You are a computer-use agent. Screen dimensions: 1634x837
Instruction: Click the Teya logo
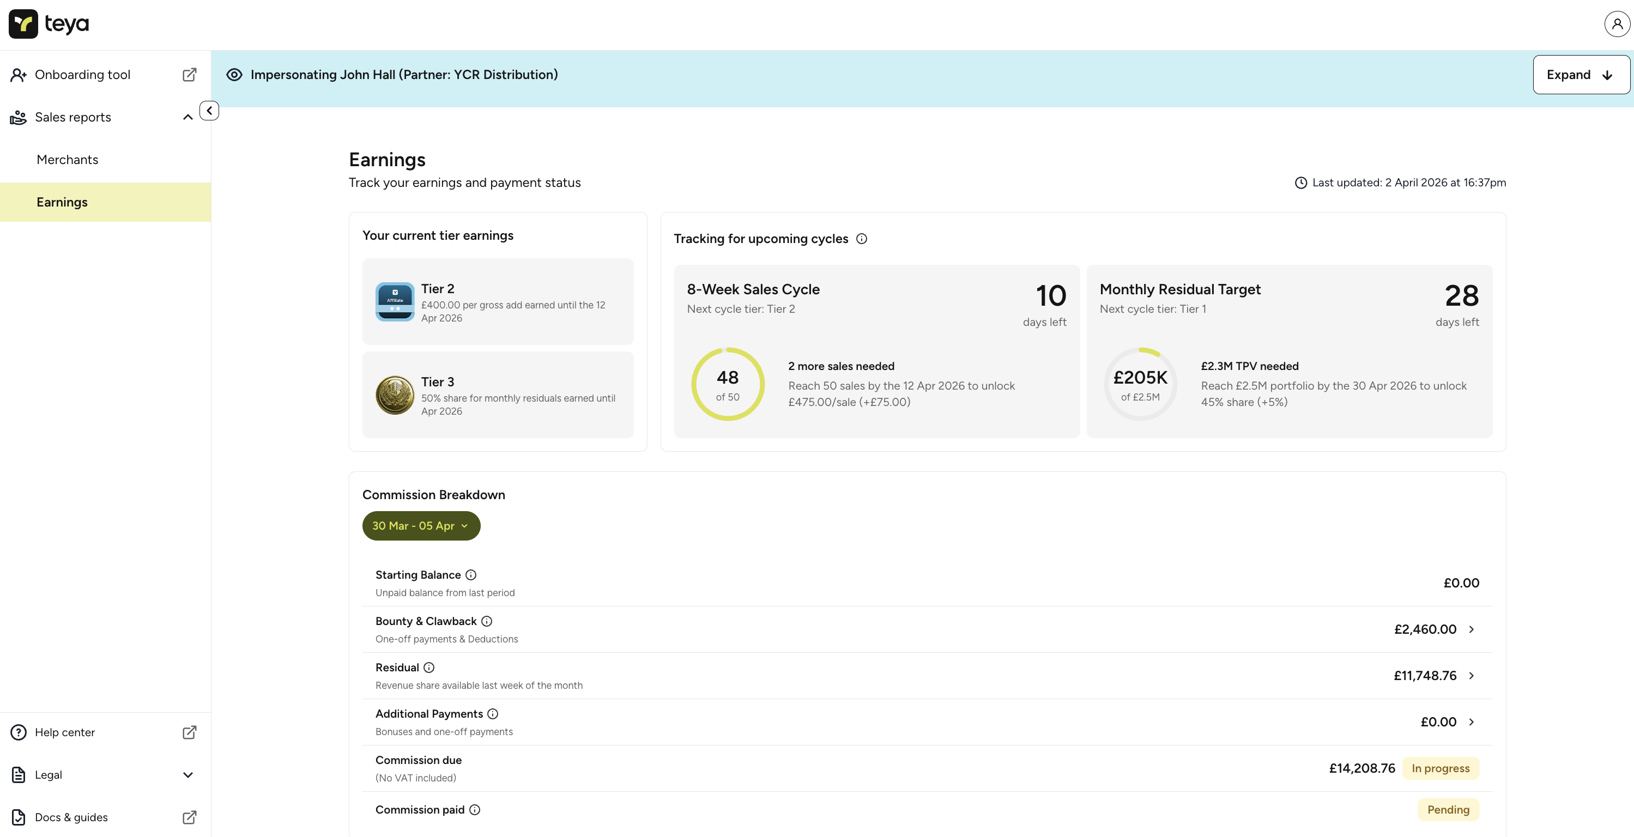click(49, 24)
